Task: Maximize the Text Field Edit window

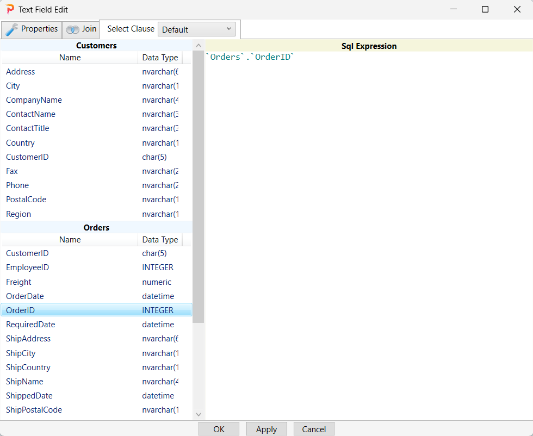Action: click(485, 9)
